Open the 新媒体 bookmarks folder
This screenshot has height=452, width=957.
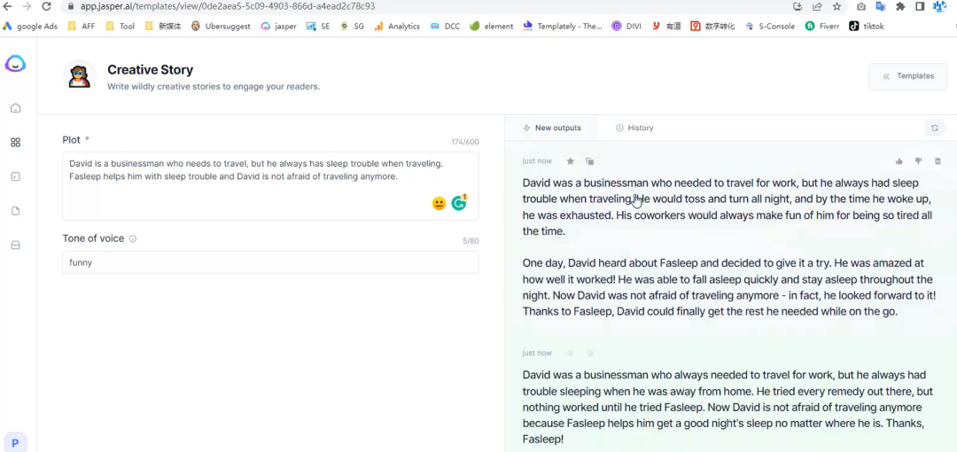[x=163, y=27]
